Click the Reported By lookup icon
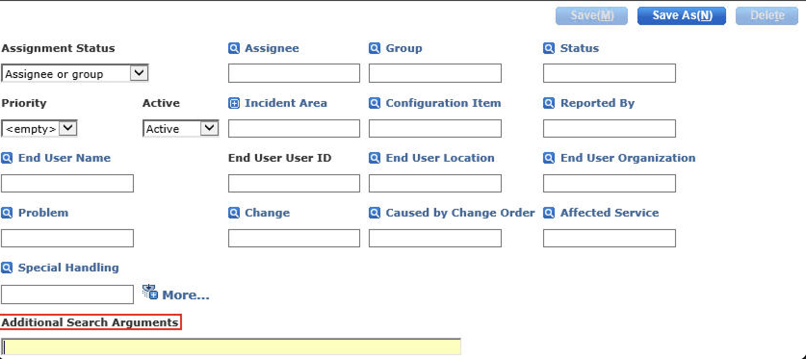806x359 pixels. 548,103
